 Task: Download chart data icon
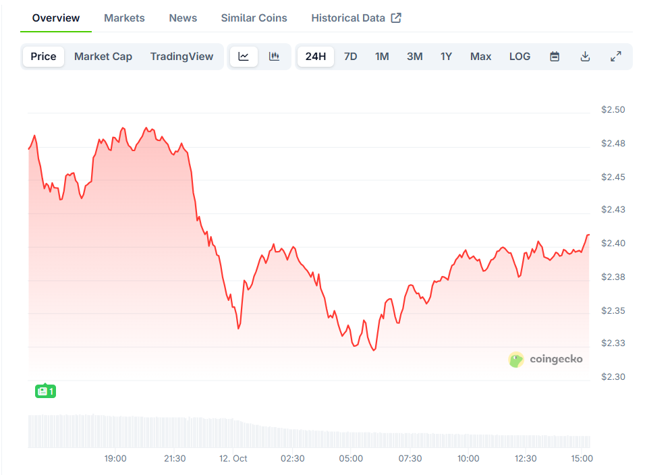click(x=585, y=57)
